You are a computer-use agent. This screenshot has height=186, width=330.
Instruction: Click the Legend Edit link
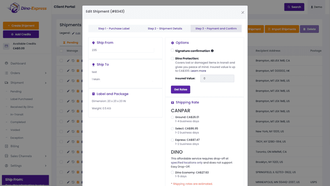(x=76, y=33)
